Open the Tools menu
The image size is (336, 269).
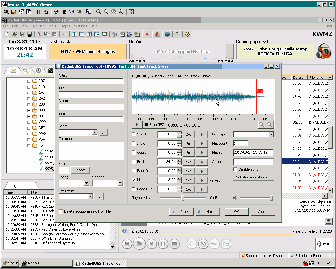(x=52, y=26)
